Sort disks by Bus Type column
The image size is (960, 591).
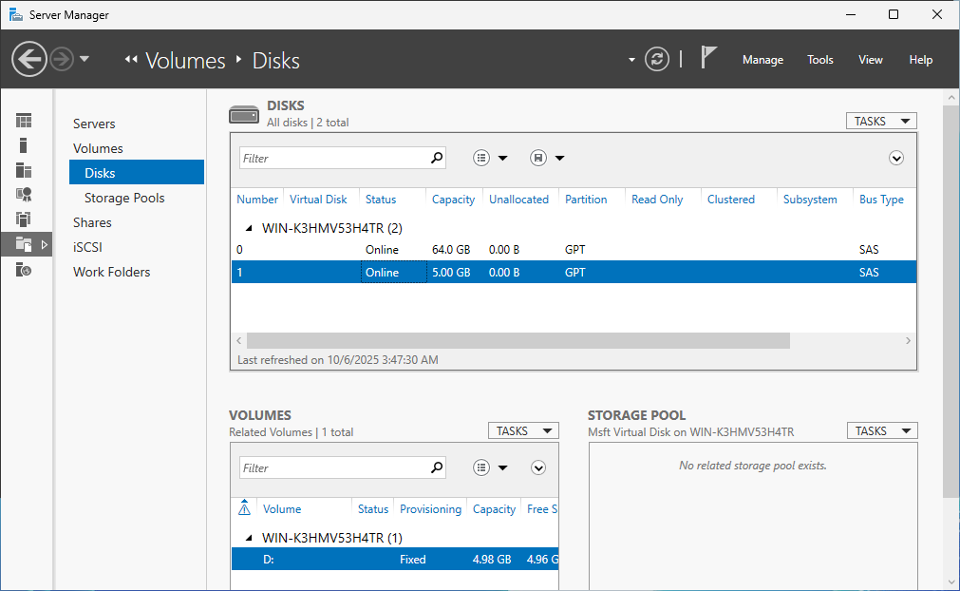(881, 199)
